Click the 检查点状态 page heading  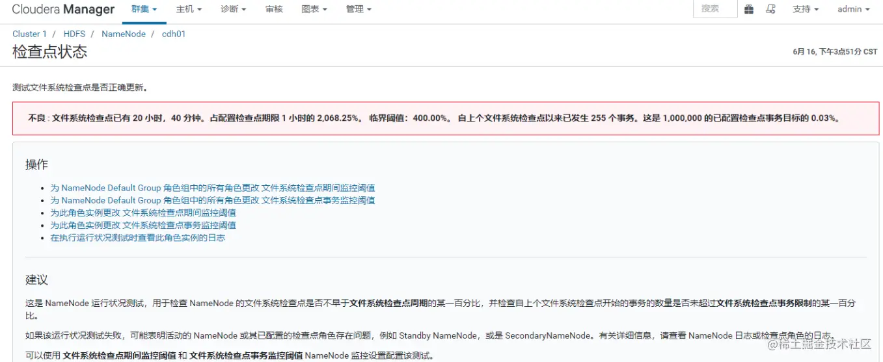click(49, 52)
